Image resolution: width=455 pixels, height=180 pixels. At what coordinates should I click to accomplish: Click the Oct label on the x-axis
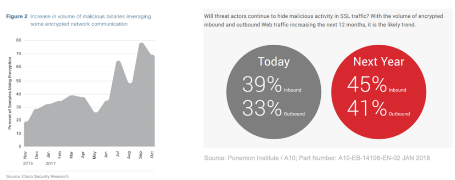(152, 155)
